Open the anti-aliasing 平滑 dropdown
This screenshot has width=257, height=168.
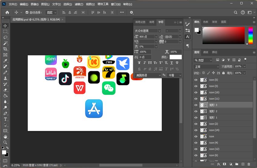(x=174, y=75)
